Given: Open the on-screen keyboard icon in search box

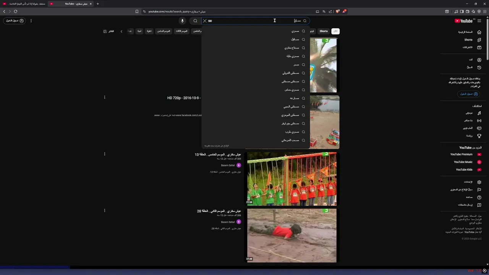Looking at the screenshot, I should click(x=210, y=21).
